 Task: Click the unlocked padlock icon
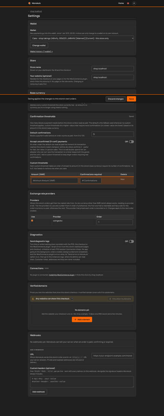click(33, 299)
